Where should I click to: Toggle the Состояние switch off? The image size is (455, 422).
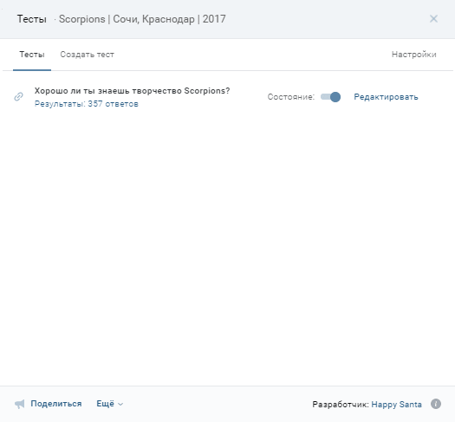(x=330, y=97)
